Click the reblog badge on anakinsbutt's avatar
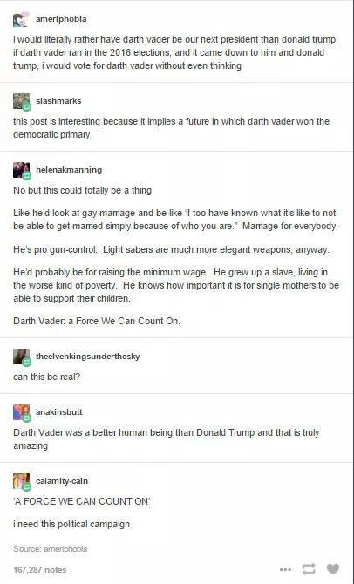 (x=26, y=418)
